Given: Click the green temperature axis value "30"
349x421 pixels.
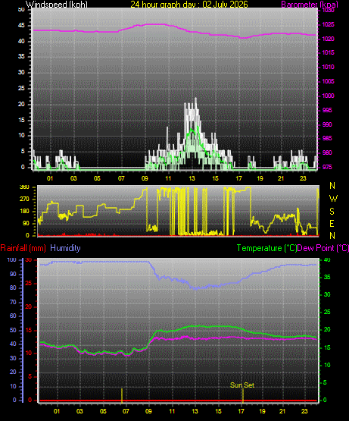Looking at the screenshot, I should coord(327,294).
